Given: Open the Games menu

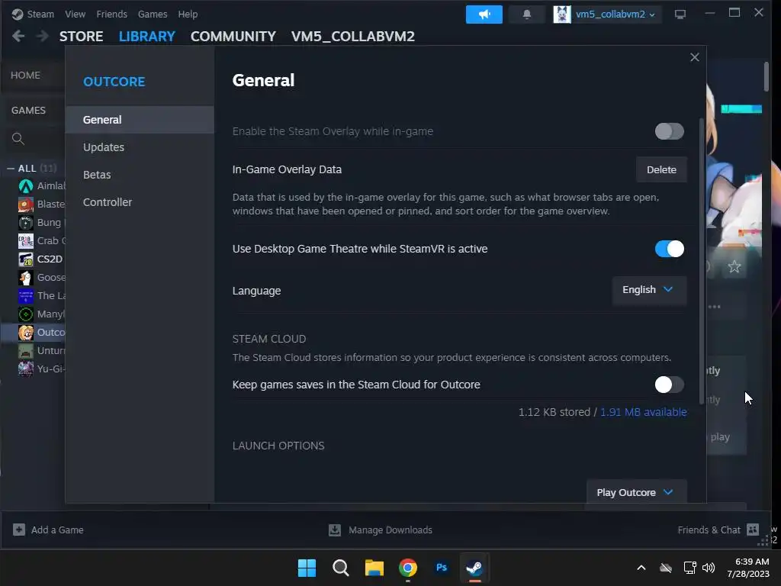Looking at the screenshot, I should [x=153, y=14].
